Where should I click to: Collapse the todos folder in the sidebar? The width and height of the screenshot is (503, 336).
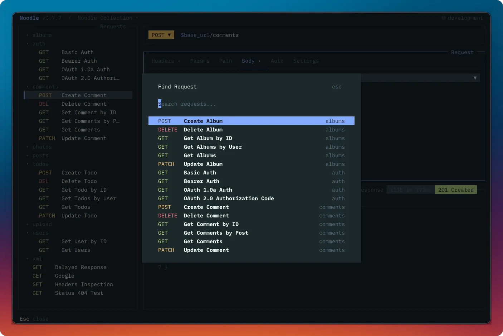click(x=38, y=164)
